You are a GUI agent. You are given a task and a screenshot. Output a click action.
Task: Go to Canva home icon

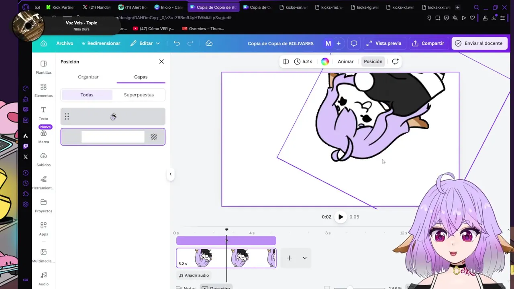coord(44,43)
